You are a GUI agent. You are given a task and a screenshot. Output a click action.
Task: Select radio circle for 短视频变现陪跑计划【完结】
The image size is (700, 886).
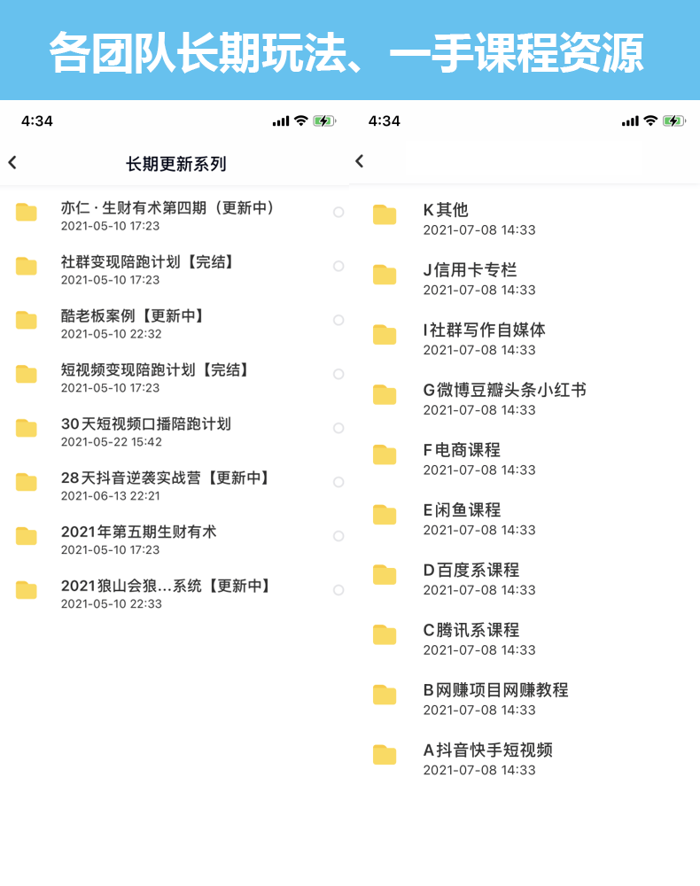click(x=338, y=374)
